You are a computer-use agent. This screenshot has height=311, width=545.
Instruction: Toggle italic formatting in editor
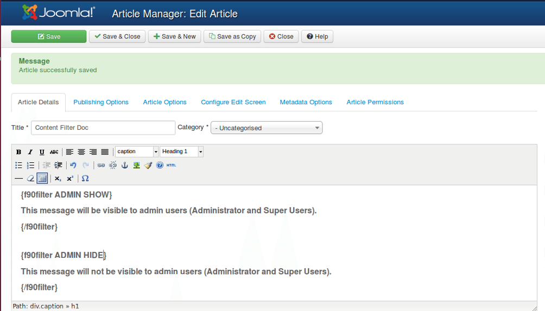(x=30, y=152)
